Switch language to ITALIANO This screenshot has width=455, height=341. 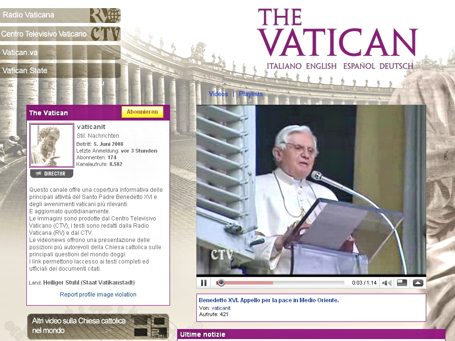pos(284,66)
